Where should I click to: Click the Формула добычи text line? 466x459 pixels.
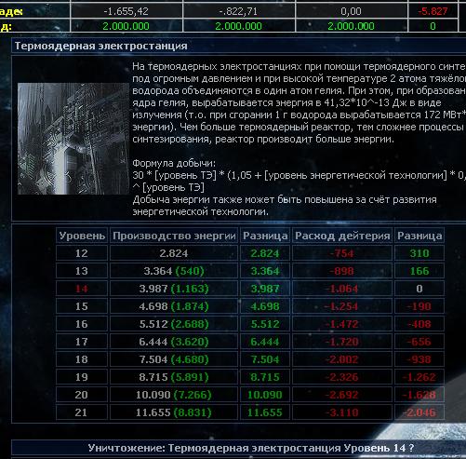(x=174, y=163)
